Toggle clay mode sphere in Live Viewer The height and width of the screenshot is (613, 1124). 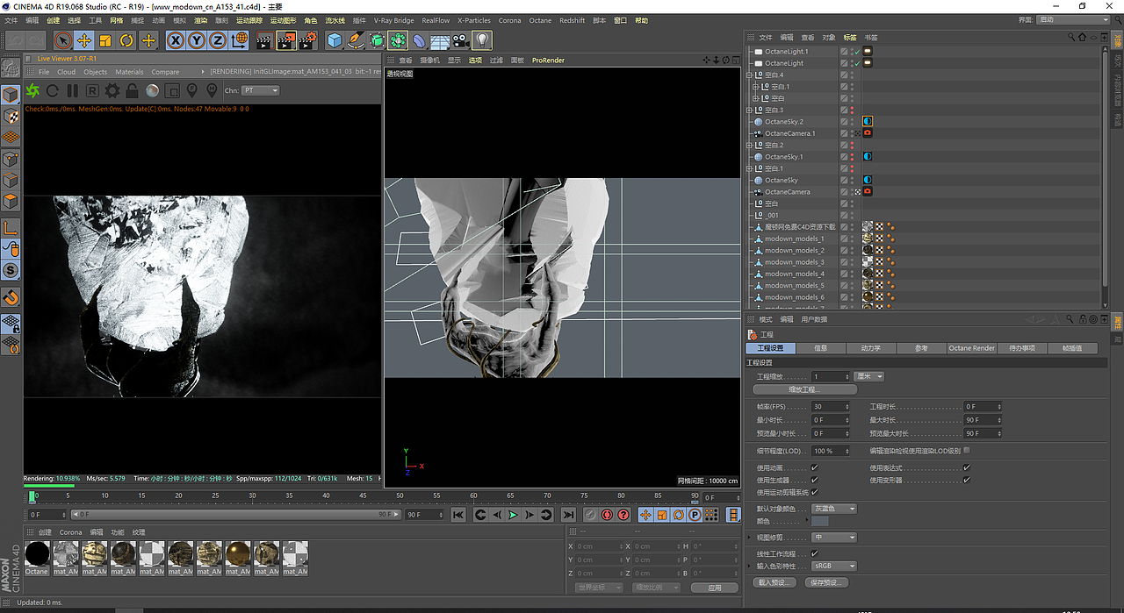coord(152,90)
